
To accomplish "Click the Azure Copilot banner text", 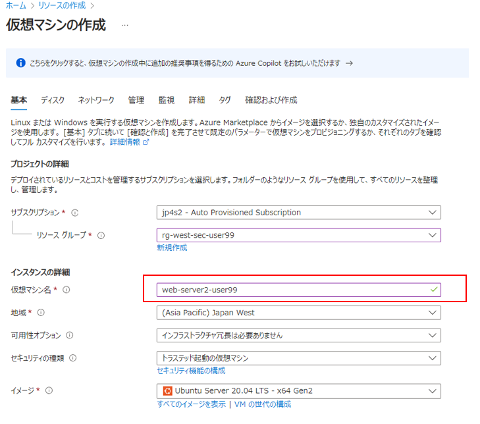I will pyautogui.click(x=185, y=63).
